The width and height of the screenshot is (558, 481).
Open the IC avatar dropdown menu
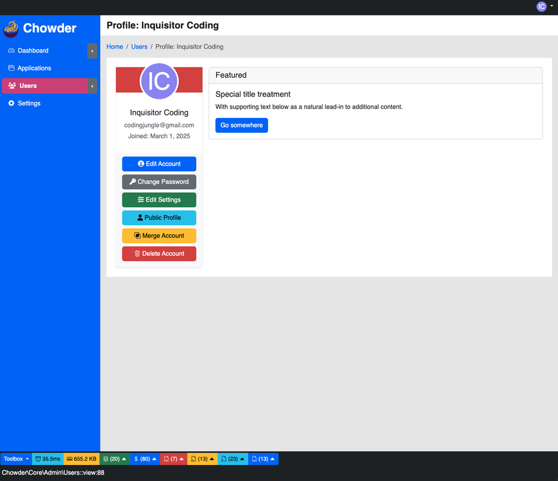542,6
